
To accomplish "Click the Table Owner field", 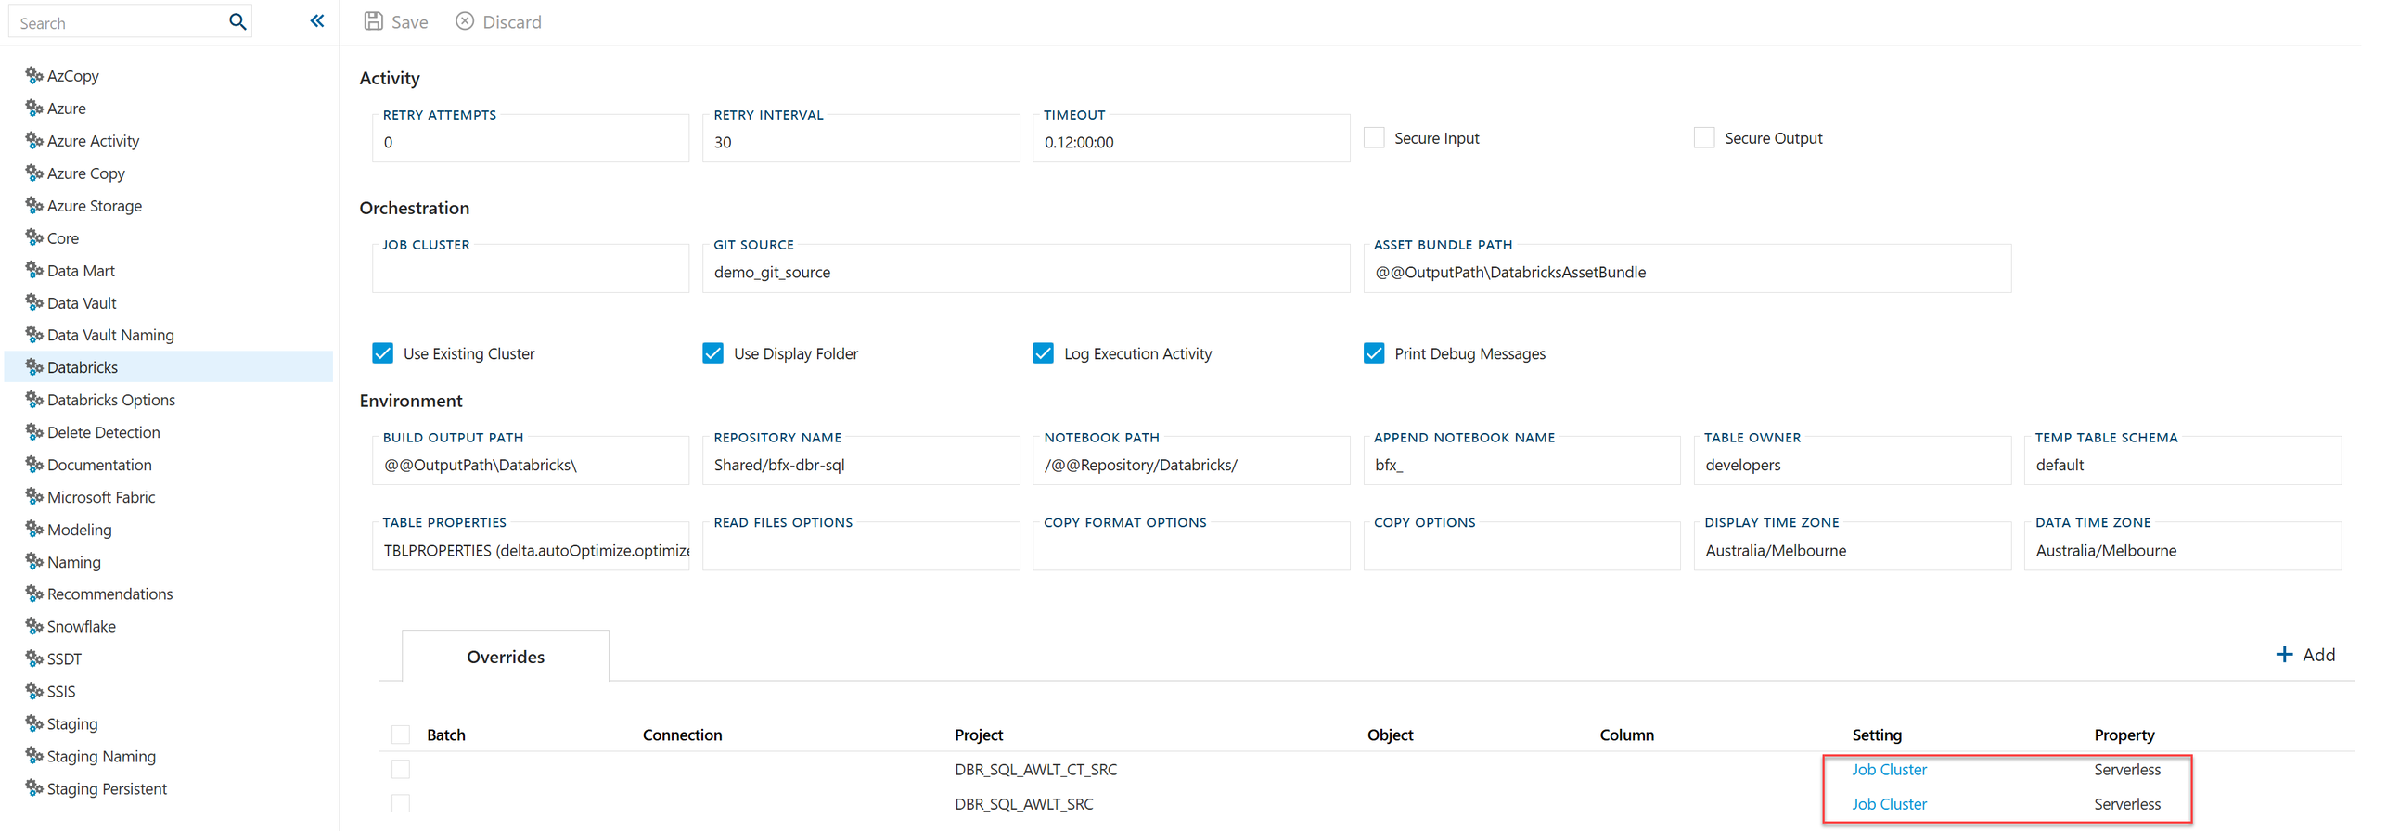I will coord(1853,461).
